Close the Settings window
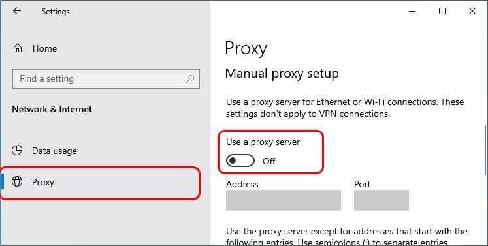The height and width of the screenshot is (246, 488). (472, 12)
